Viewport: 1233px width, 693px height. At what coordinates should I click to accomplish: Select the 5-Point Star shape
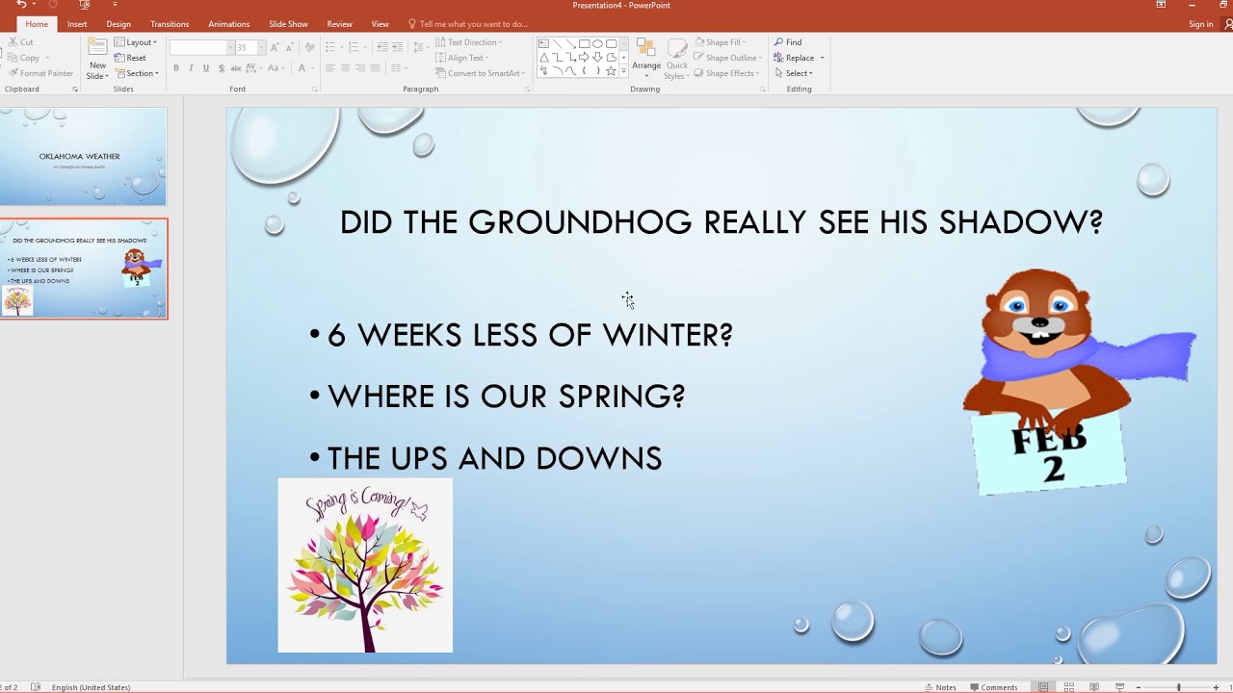611,71
